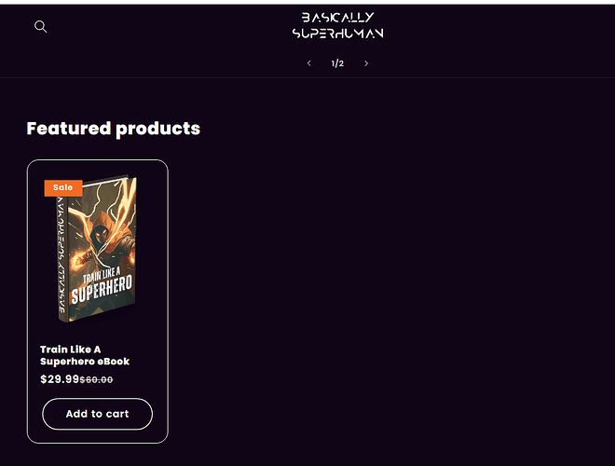
Task: Click the struck-through $60.00 original price
Action: pos(97,379)
